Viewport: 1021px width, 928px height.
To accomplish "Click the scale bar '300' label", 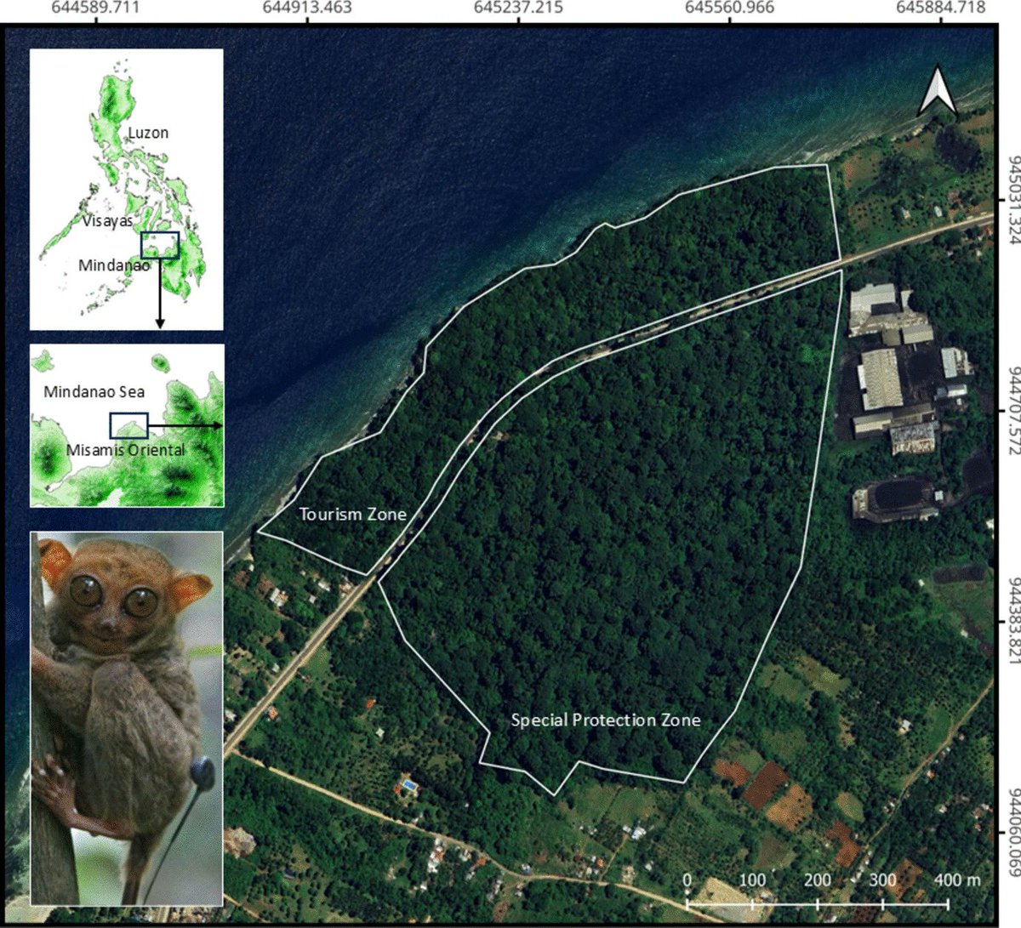I will coord(883,880).
